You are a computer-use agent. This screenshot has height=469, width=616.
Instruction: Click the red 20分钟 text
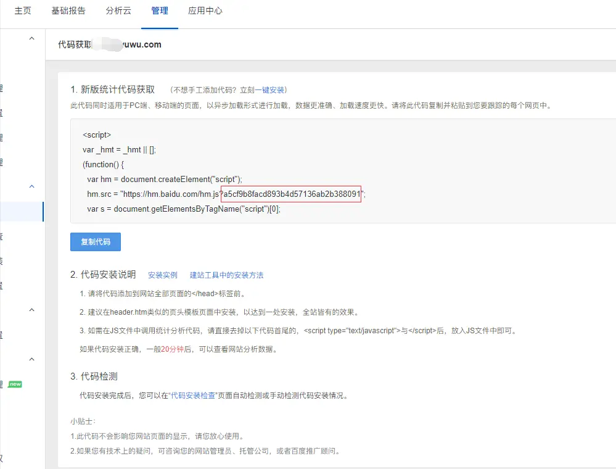[172, 349]
